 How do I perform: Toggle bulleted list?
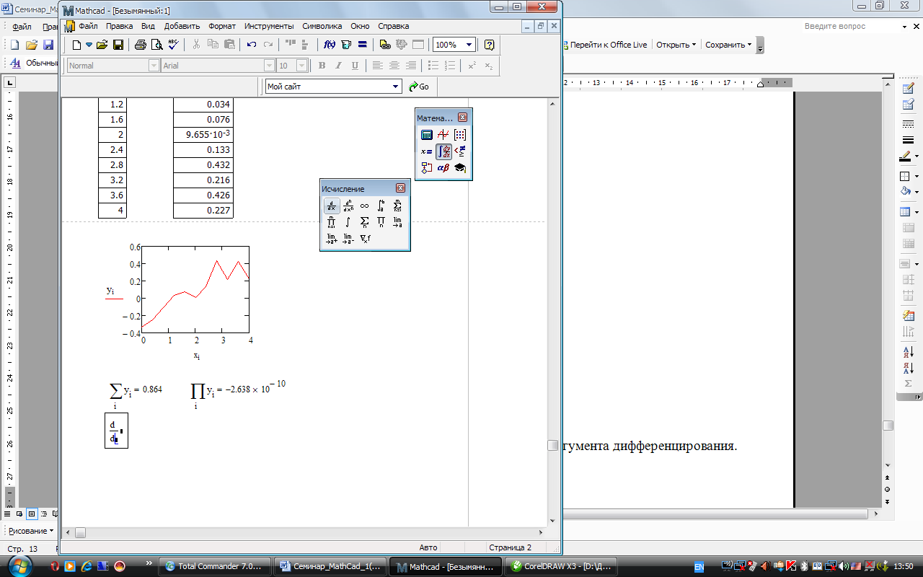[433, 66]
